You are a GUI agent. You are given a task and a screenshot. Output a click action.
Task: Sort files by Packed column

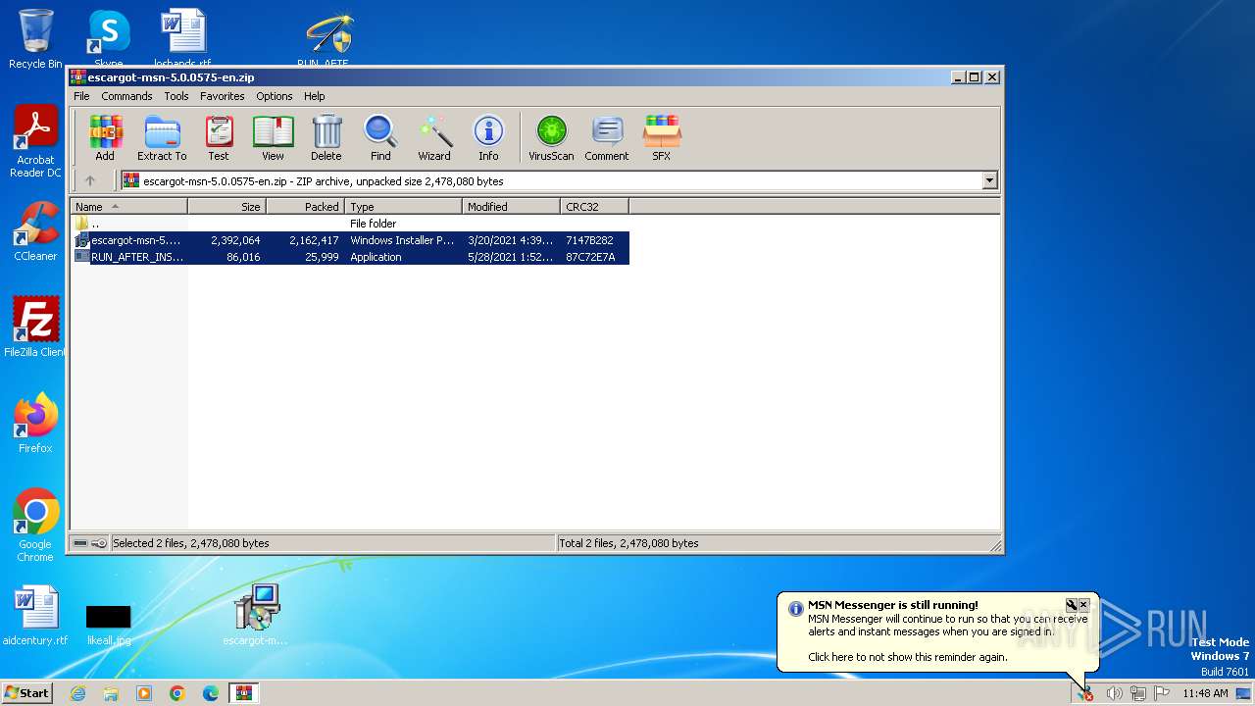pyautogui.click(x=305, y=206)
